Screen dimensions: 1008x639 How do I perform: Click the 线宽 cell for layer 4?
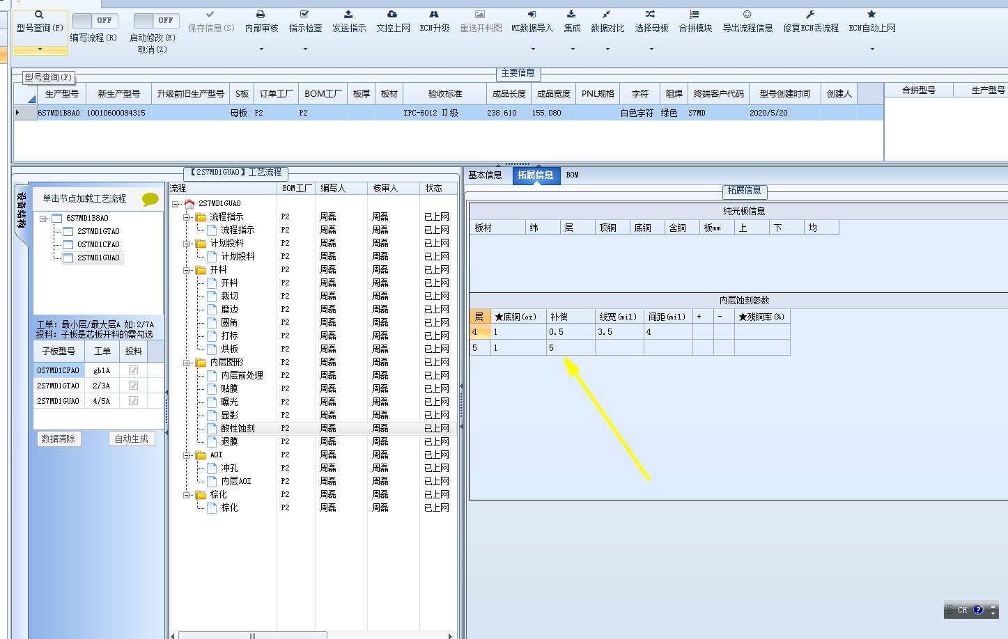point(619,332)
